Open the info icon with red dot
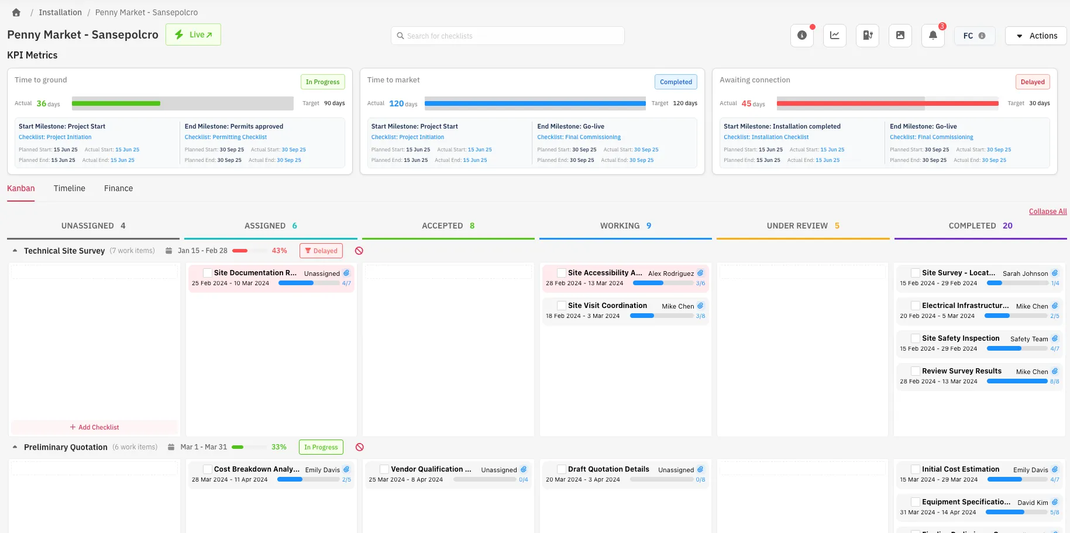Viewport: 1070px width, 533px height. pos(802,36)
